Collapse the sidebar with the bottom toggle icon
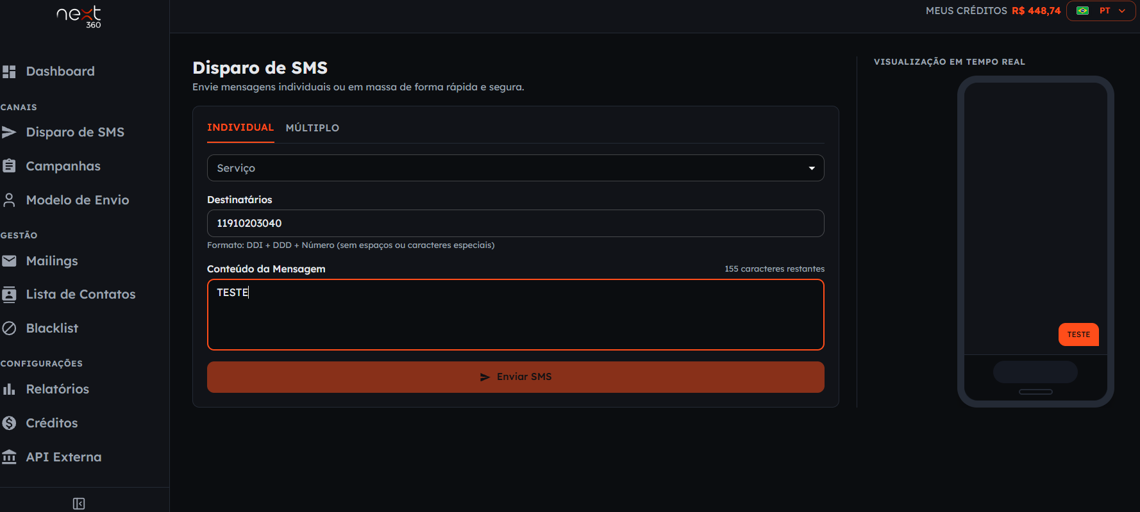Image resolution: width=1140 pixels, height=512 pixels. point(79,504)
